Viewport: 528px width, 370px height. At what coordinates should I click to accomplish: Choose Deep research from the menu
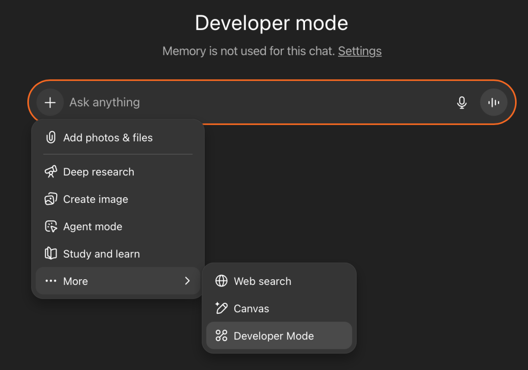click(x=99, y=172)
